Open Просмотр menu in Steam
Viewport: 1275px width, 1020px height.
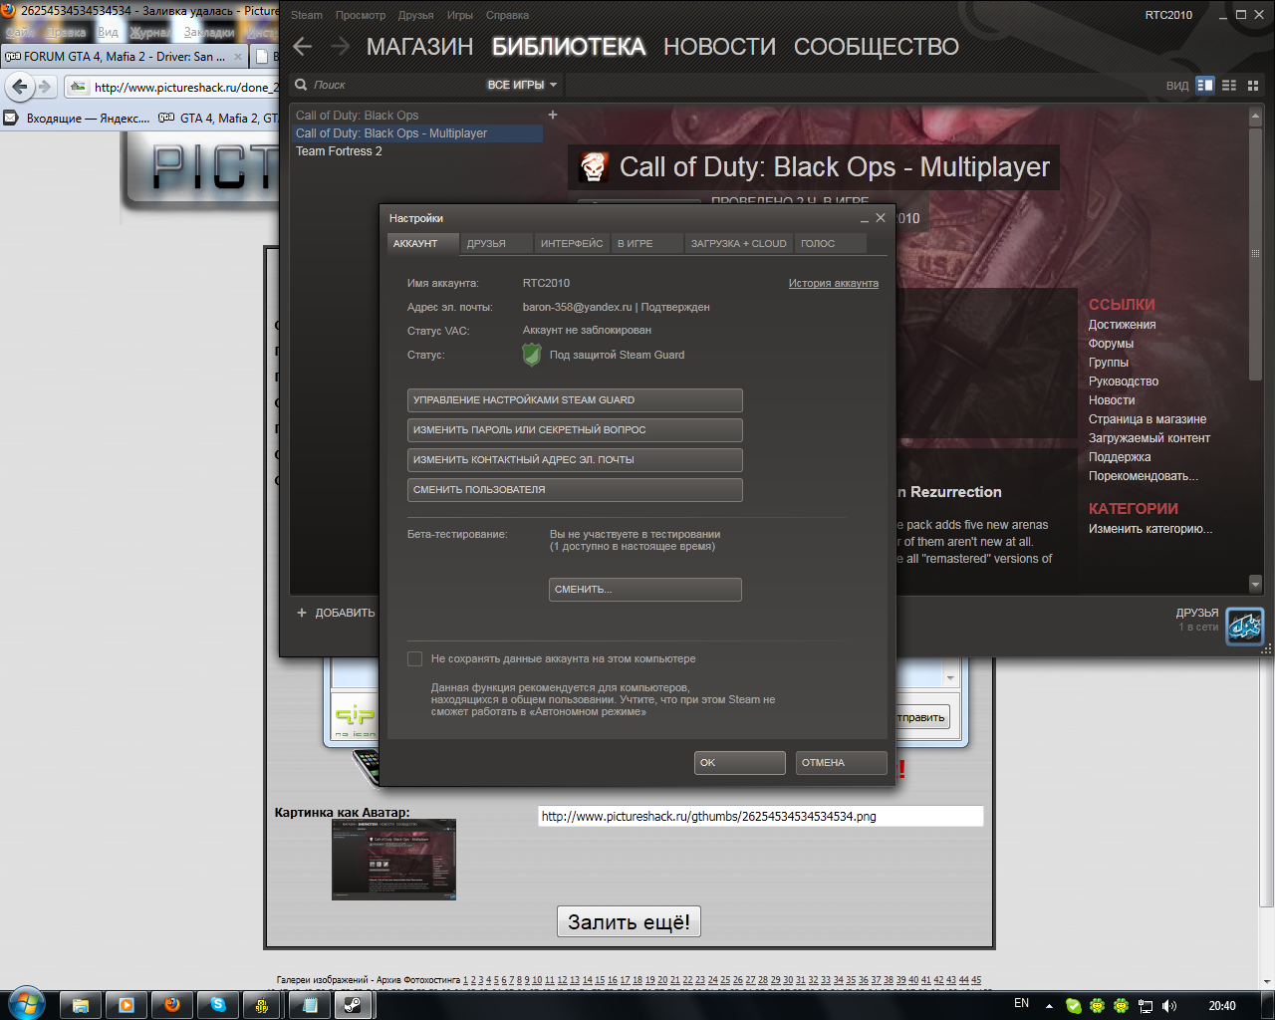tap(361, 15)
